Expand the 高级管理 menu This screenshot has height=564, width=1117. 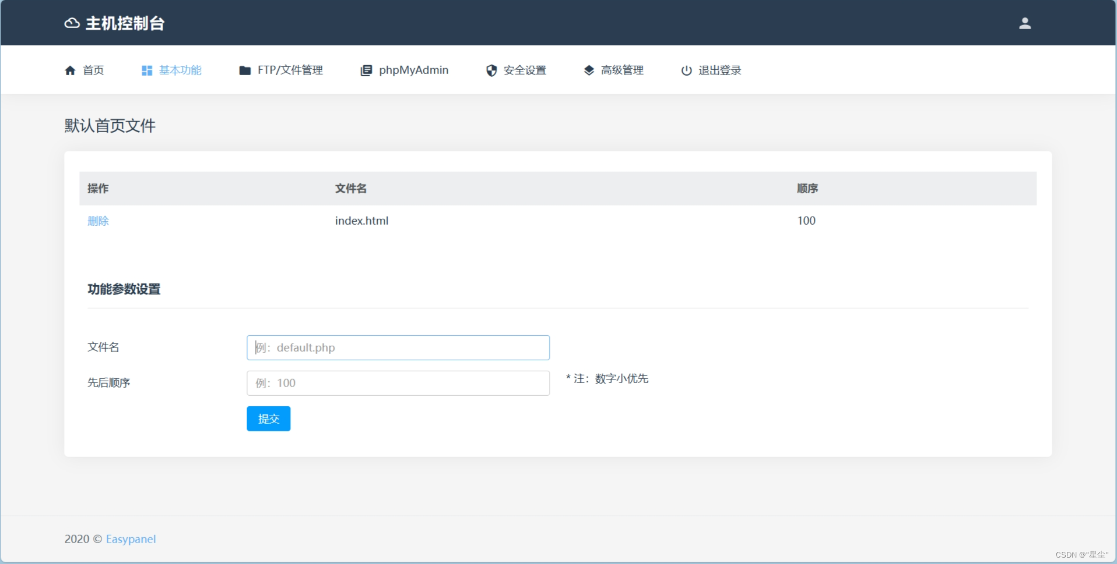[x=622, y=70]
